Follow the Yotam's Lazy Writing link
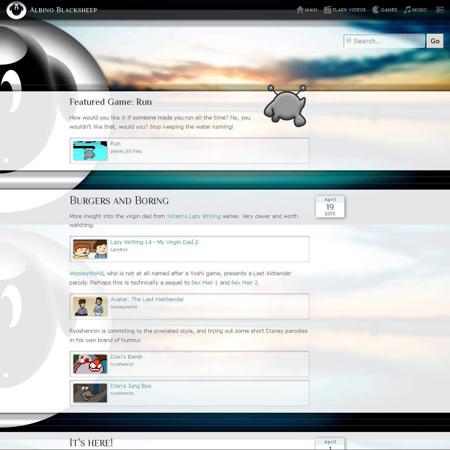The width and height of the screenshot is (450, 450). 194,216
